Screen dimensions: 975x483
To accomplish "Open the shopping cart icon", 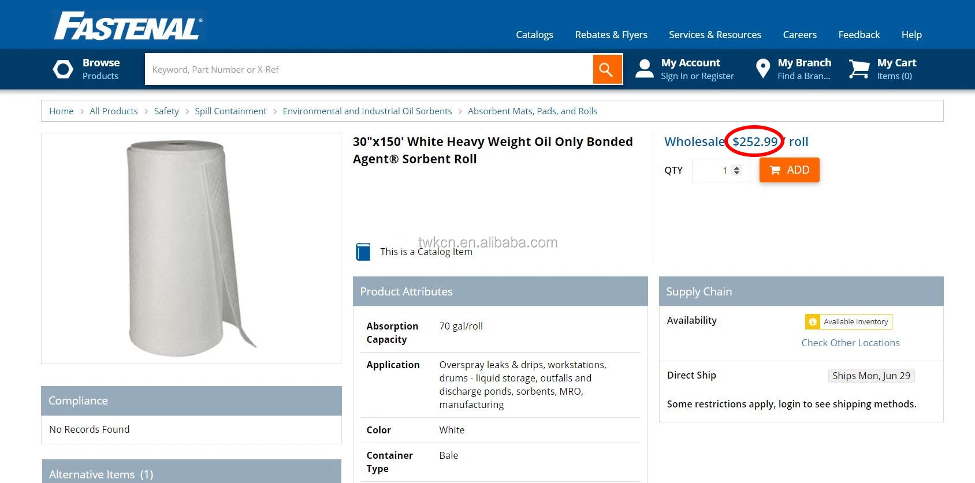I will coord(859,69).
